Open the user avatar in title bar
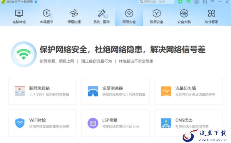Viewport: 231px width, 143px height. click(x=196, y=2)
